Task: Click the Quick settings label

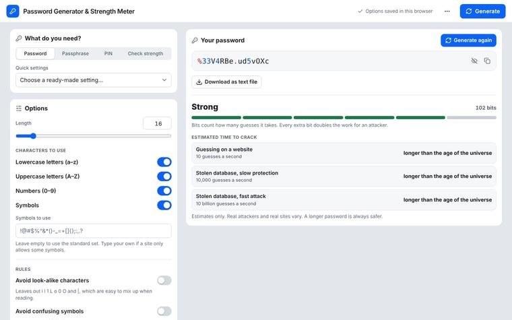Action: [32, 68]
